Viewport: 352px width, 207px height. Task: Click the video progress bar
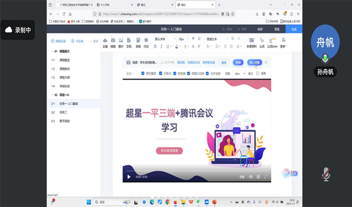pyautogui.click(x=197, y=171)
